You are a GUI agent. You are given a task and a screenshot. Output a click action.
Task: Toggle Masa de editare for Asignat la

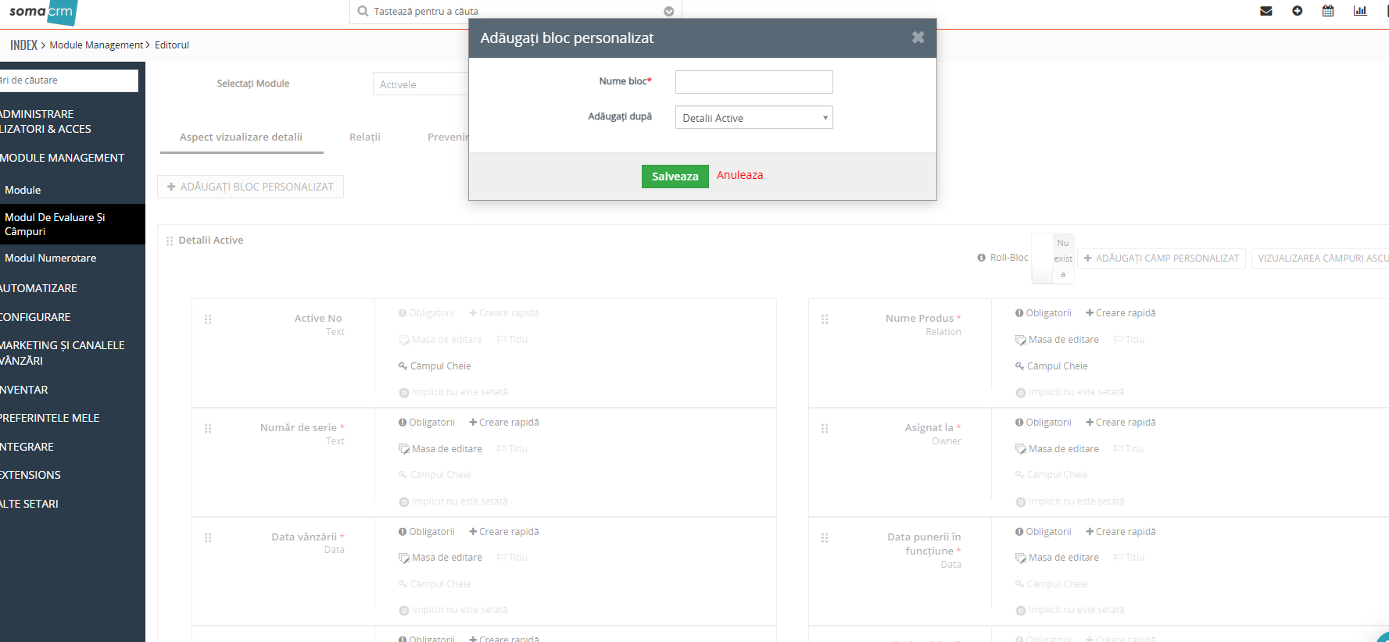pos(1057,449)
